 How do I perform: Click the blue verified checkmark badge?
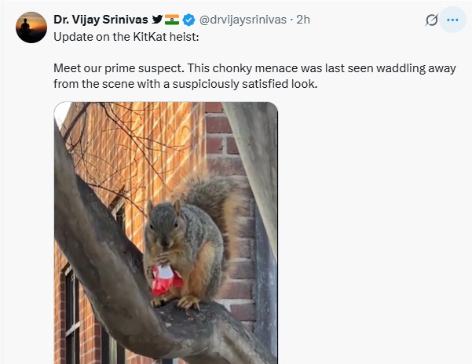pyautogui.click(x=190, y=20)
